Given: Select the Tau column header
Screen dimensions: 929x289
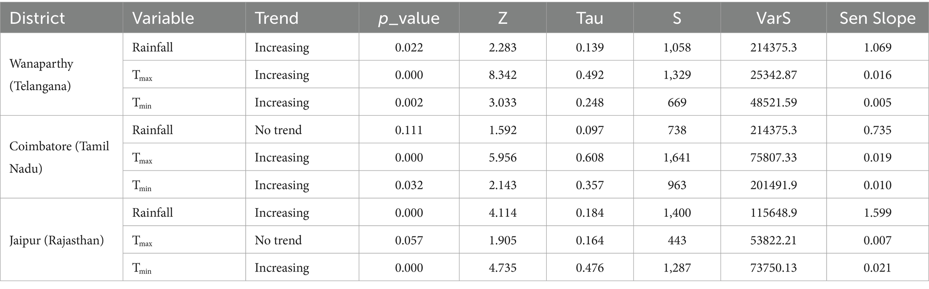Looking at the screenshot, I should 589,18.
